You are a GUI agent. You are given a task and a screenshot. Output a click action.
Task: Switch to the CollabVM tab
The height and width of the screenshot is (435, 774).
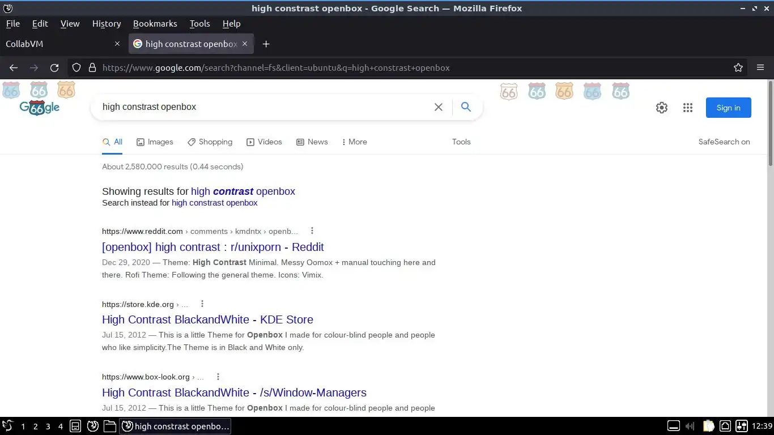tap(63, 44)
